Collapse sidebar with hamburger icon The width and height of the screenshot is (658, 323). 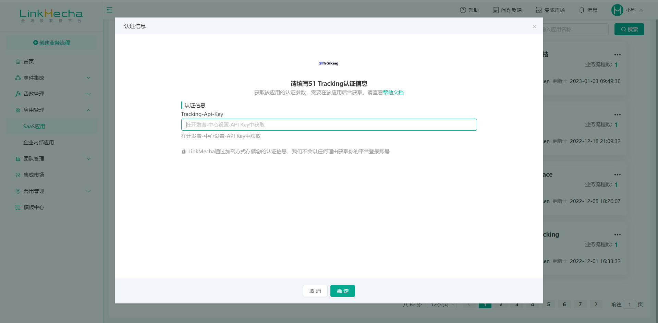click(x=110, y=10)
